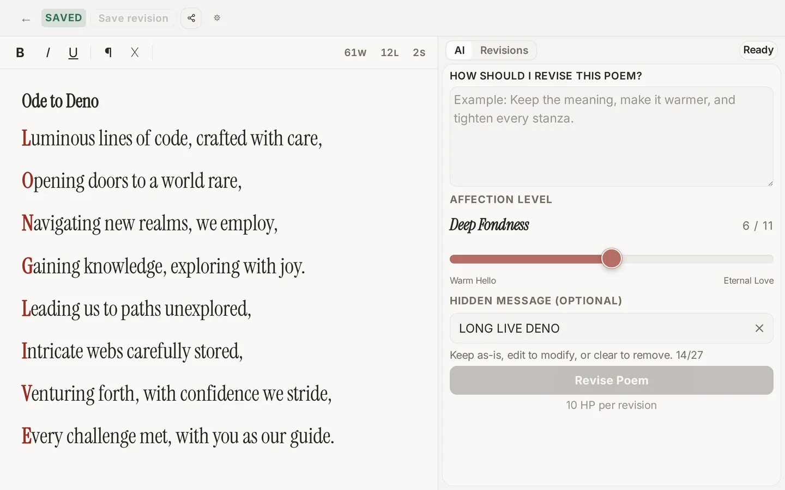
Task: Open the share options icon
Action: (191, 19)
